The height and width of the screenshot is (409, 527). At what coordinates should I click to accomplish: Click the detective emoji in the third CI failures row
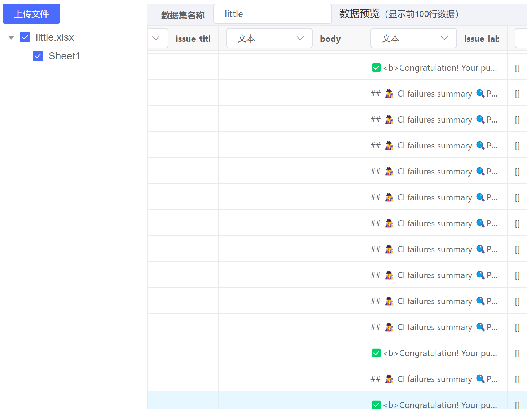pyautogui.click(x=389, y=145)
